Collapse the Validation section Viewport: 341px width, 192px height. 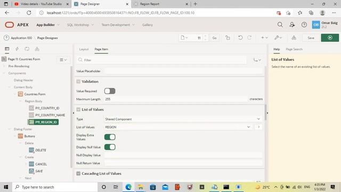[78, 82]
